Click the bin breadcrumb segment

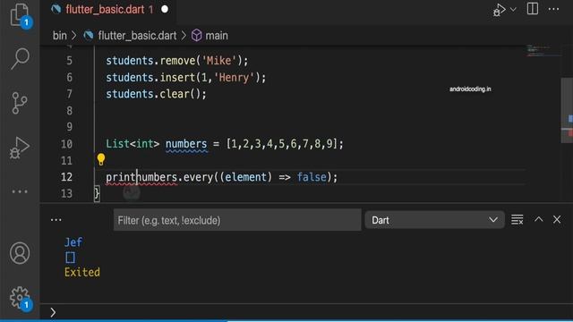pyautogui.click(x=60, y=36)
